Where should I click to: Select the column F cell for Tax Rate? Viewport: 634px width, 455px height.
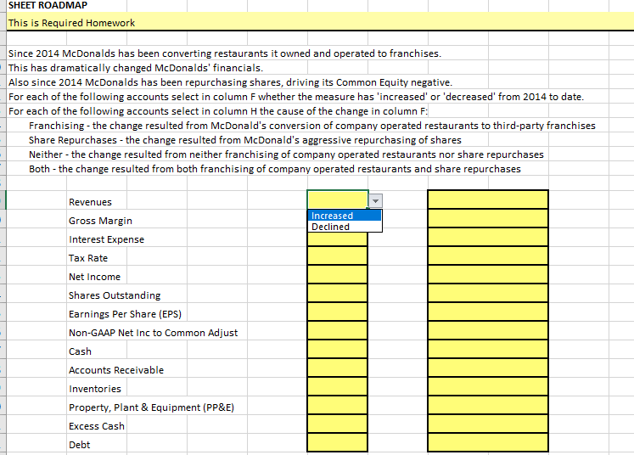(x=338, y=256)
